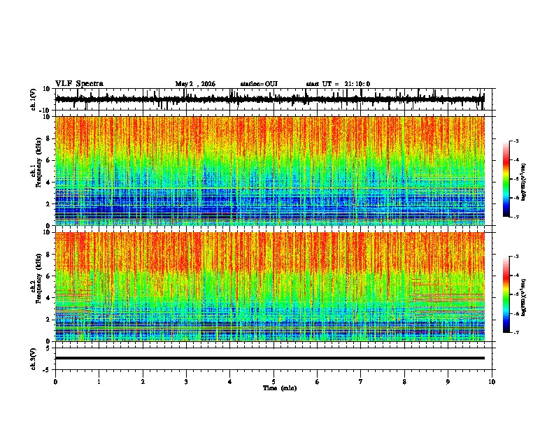
Task: Click the -3 value on top colorbar
Action: (x=516, y=141)
